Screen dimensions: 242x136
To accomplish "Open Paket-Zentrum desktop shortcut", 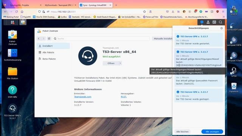I will coord(12,38).
